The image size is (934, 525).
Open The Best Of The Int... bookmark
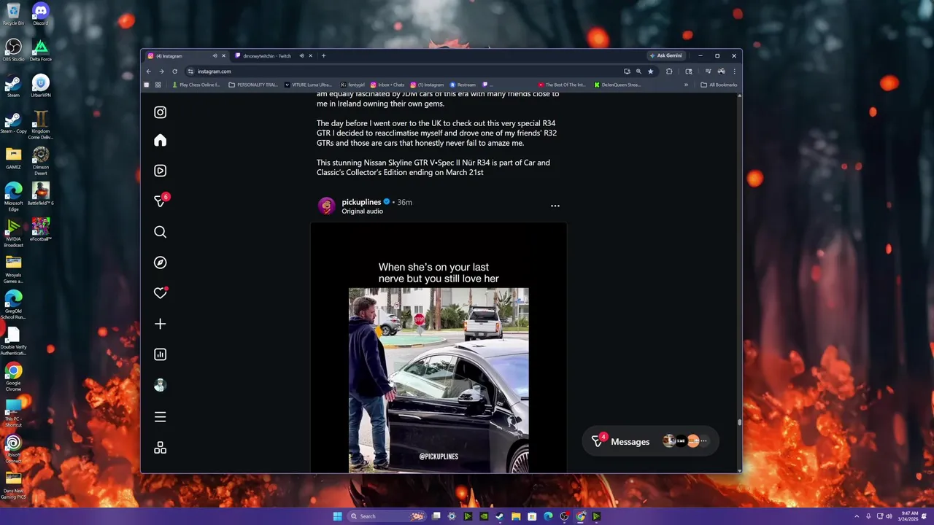(x=562, y=85)
